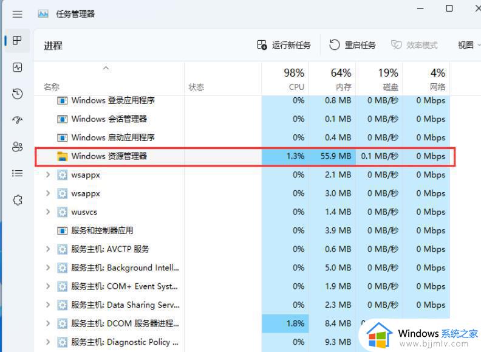Select the Windows 会话管理器 row name

pos(109,119)
